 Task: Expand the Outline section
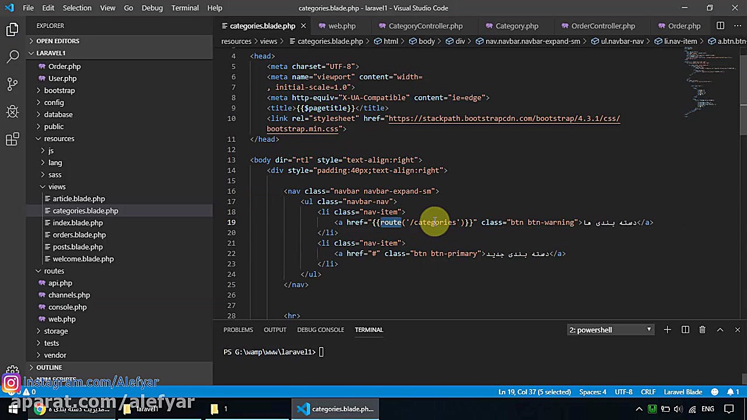tap(49, 367)
